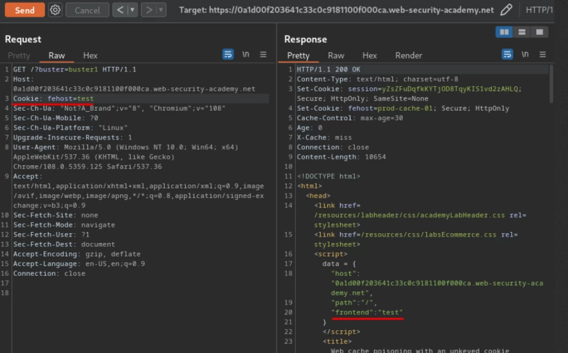Select the side-by-side panel layout icon
This screenshot has height=353, width=568.
pyautogui.click(x=504, y=32)
